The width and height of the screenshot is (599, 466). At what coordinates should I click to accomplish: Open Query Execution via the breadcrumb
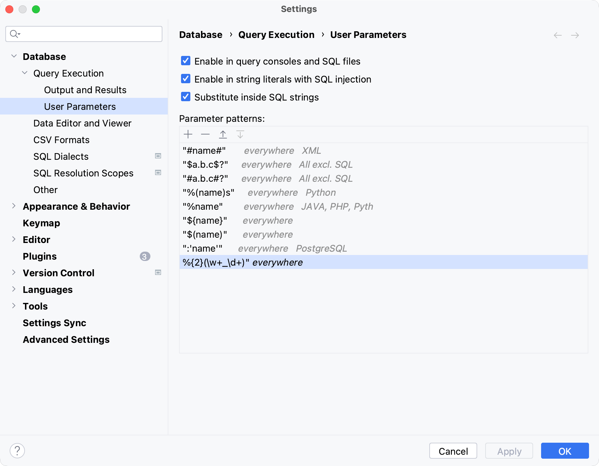pos(276,35)
